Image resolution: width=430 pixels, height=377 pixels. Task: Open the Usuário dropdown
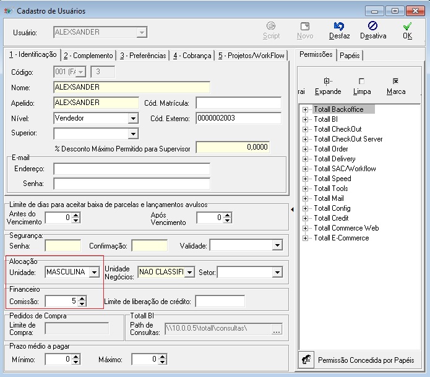click(142, 32)
